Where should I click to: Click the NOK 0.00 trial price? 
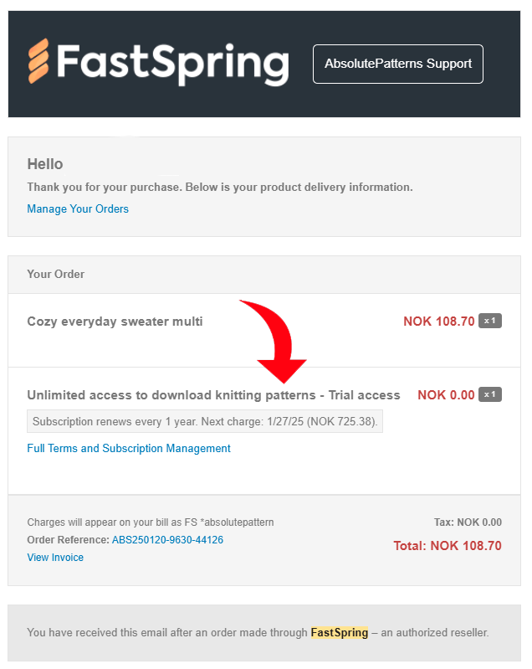point(446,395)
